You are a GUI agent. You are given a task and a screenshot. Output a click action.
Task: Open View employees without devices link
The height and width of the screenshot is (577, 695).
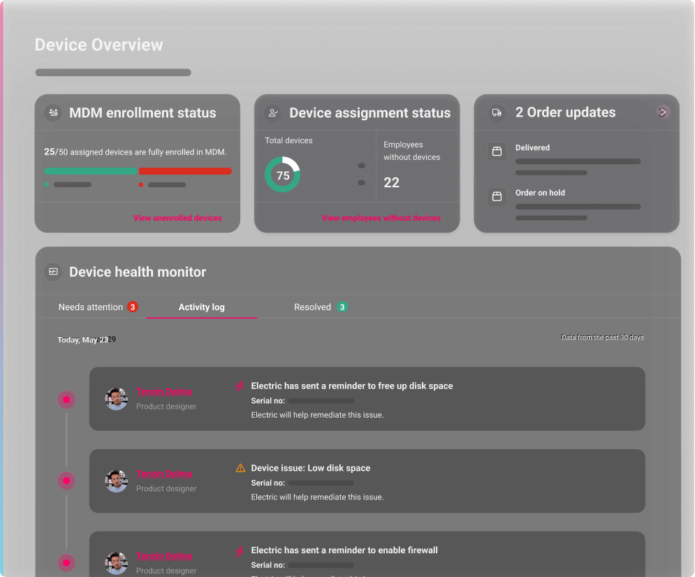pos(381,218)
